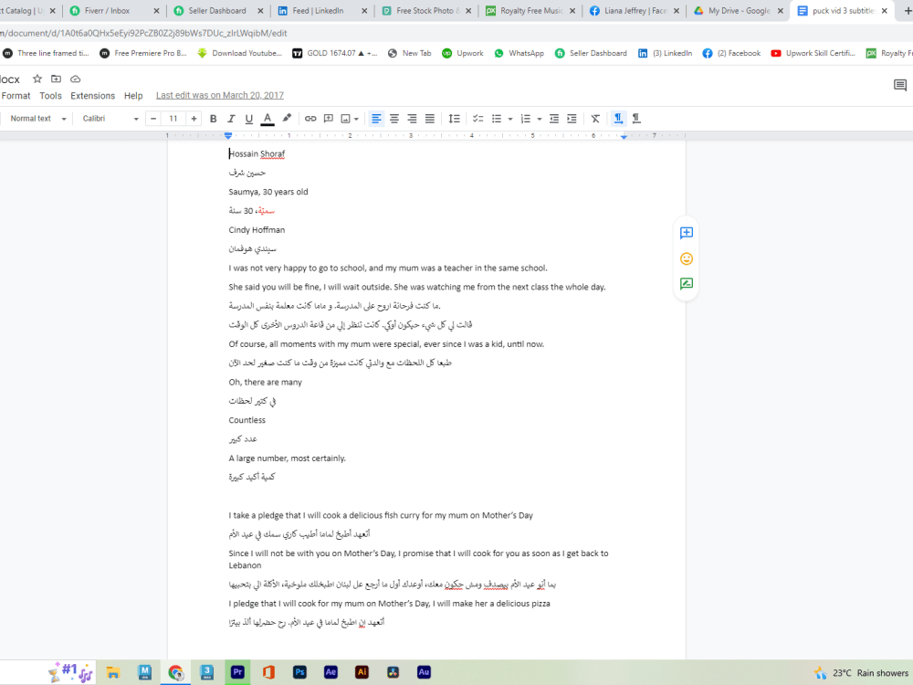This screenshot has height=685, width=913.
Task: Open the Calibri font dropdown
Action: click(110, 119)
